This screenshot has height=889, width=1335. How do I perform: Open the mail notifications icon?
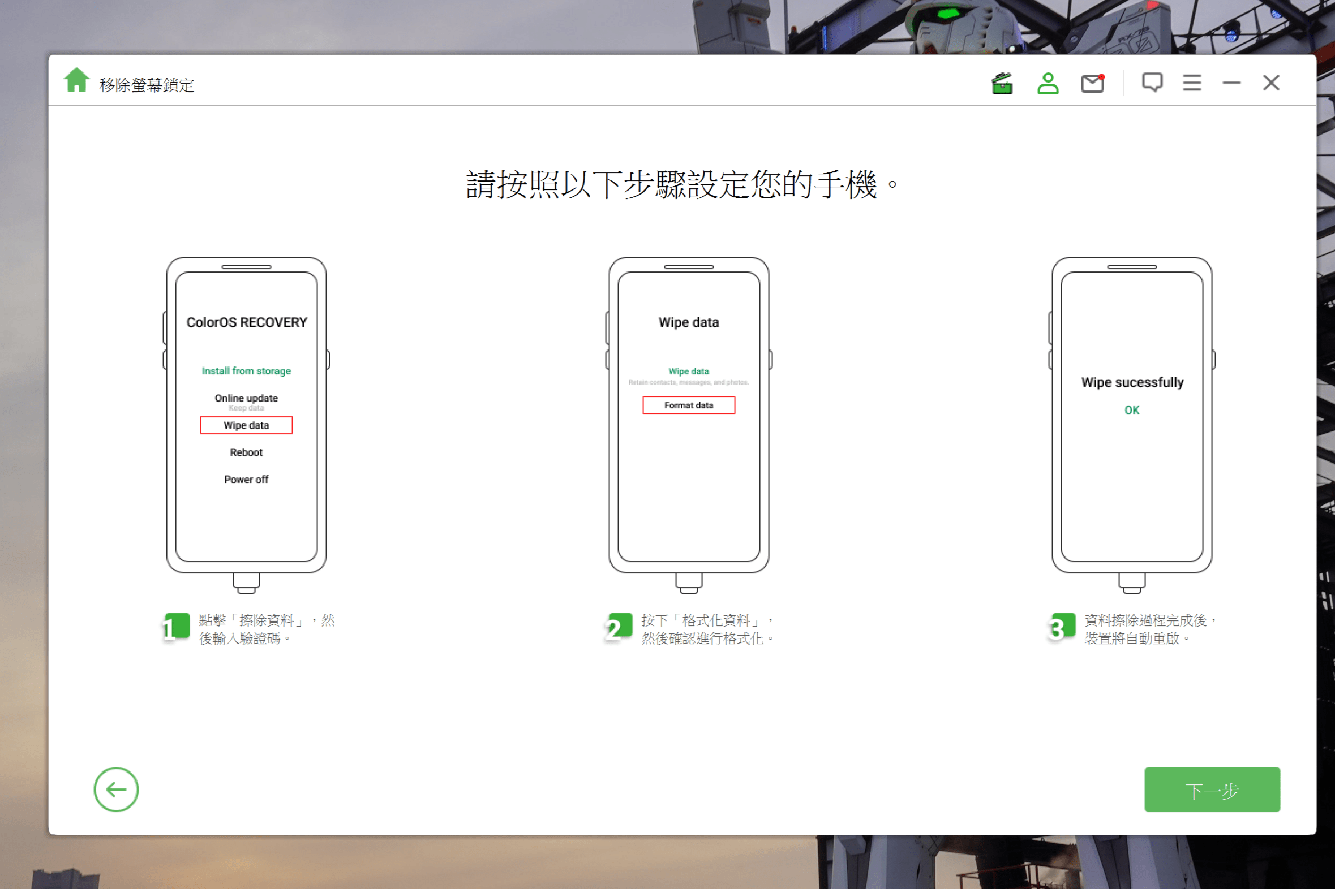[1092, 84]
